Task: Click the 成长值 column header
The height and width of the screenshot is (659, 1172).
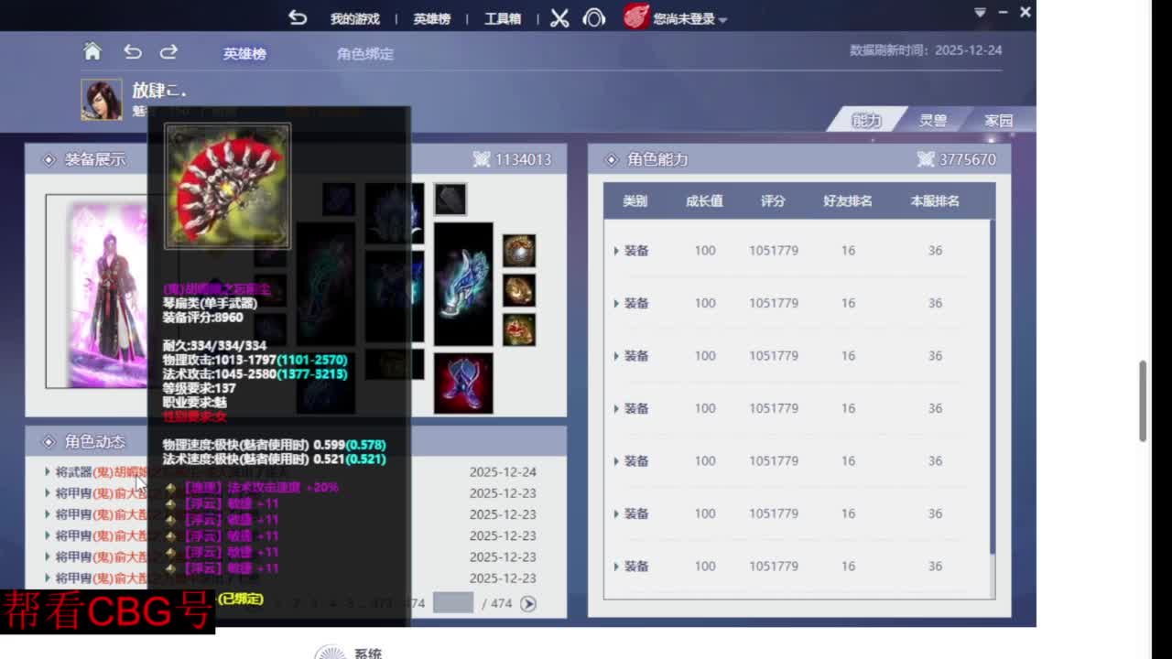Action: (x=705, y=201)
